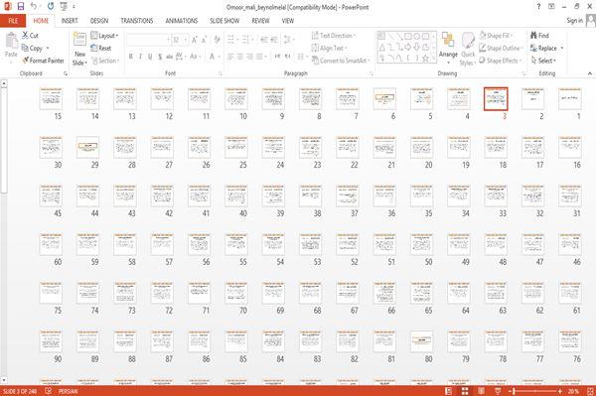The height and width of the screenshot is (396, 596).
Task: Save the presentation with the floppy icon
Action: (21, 7)
